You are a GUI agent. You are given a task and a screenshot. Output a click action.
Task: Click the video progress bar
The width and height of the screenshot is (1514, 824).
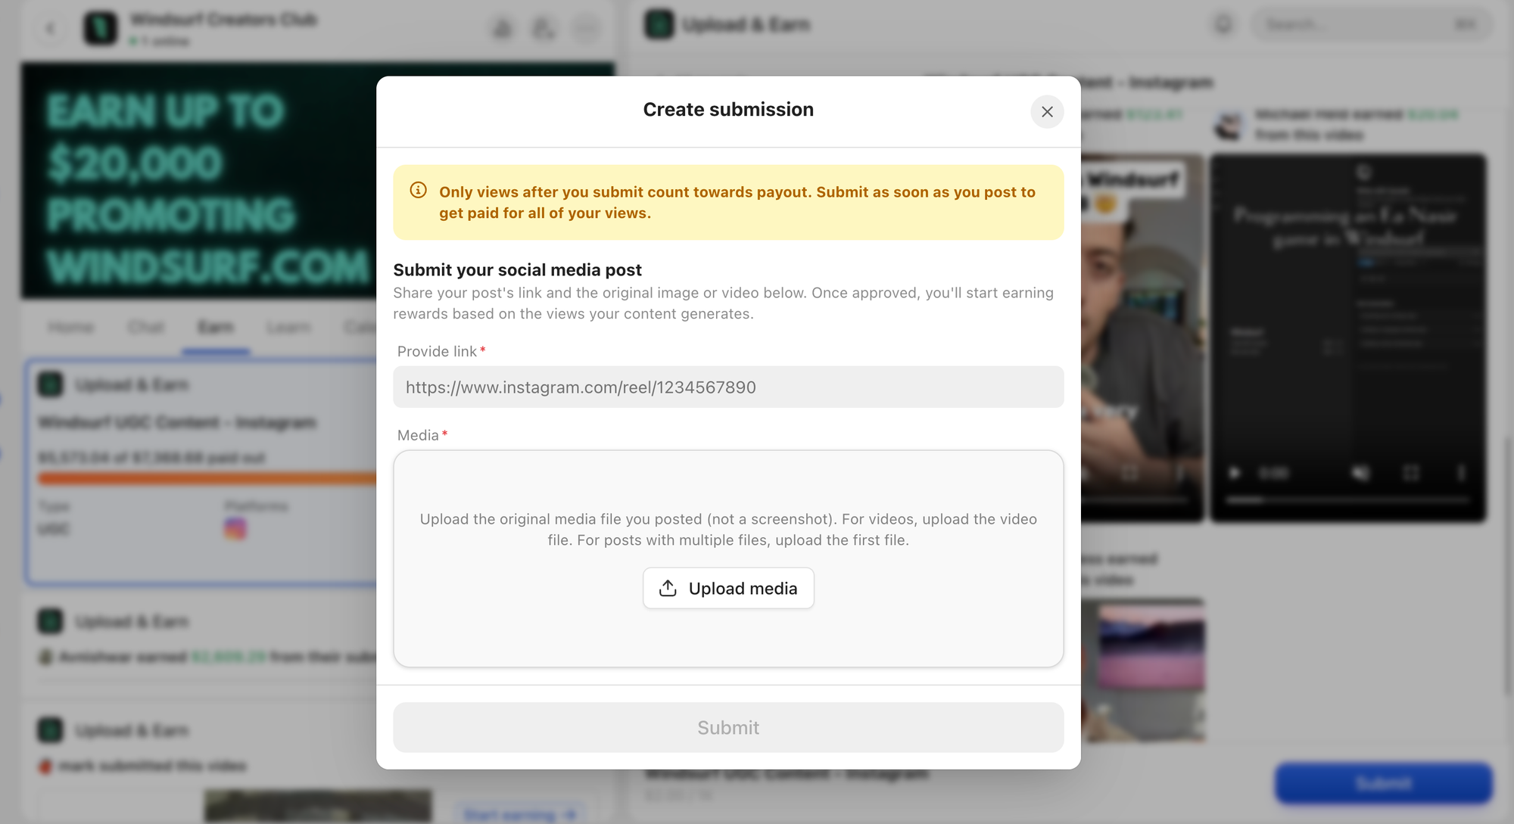coord(1347,499)
